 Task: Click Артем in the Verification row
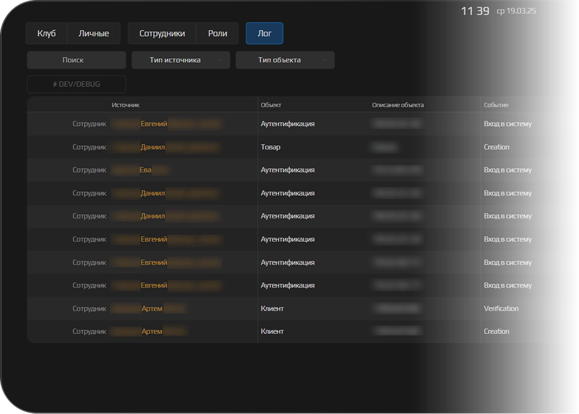(x=152, y=309)
